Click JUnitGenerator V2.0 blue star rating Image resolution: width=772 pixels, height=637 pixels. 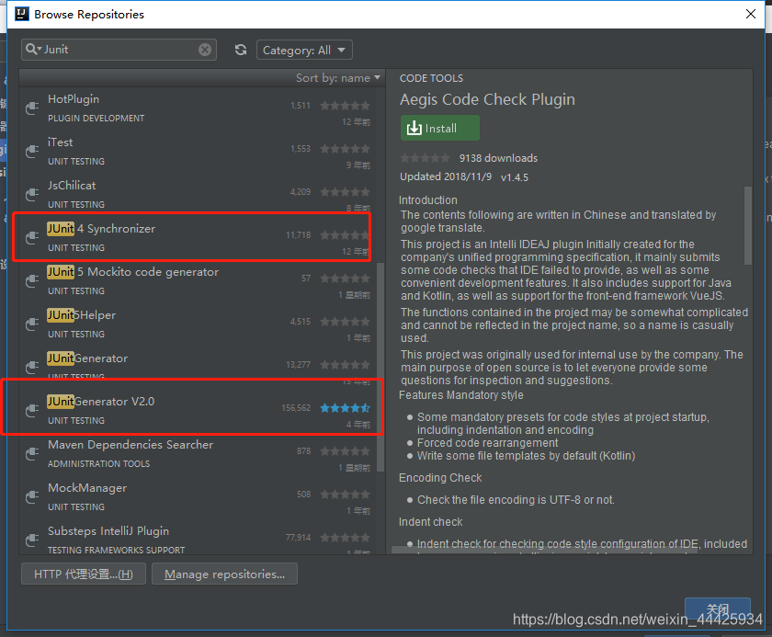(345, 408)
